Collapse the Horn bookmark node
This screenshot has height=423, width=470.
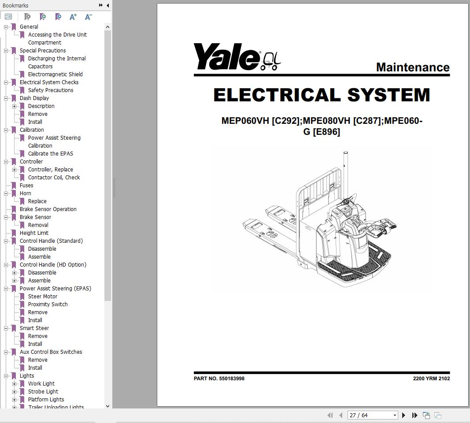(x=6, y=194)
